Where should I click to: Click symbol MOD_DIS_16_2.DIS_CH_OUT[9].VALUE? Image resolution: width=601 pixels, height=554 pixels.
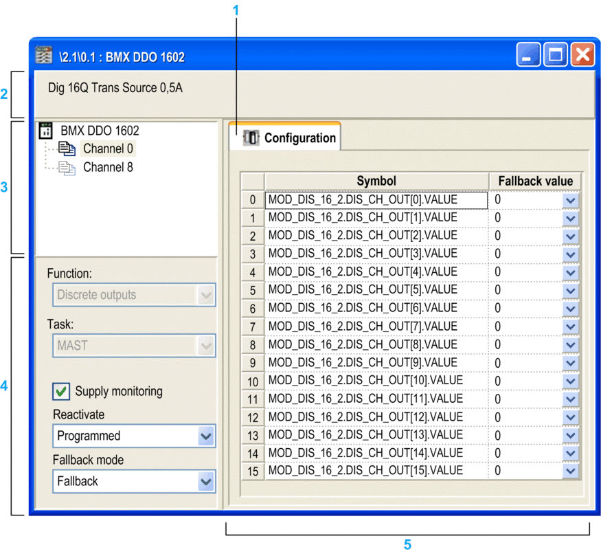point(363,362)
